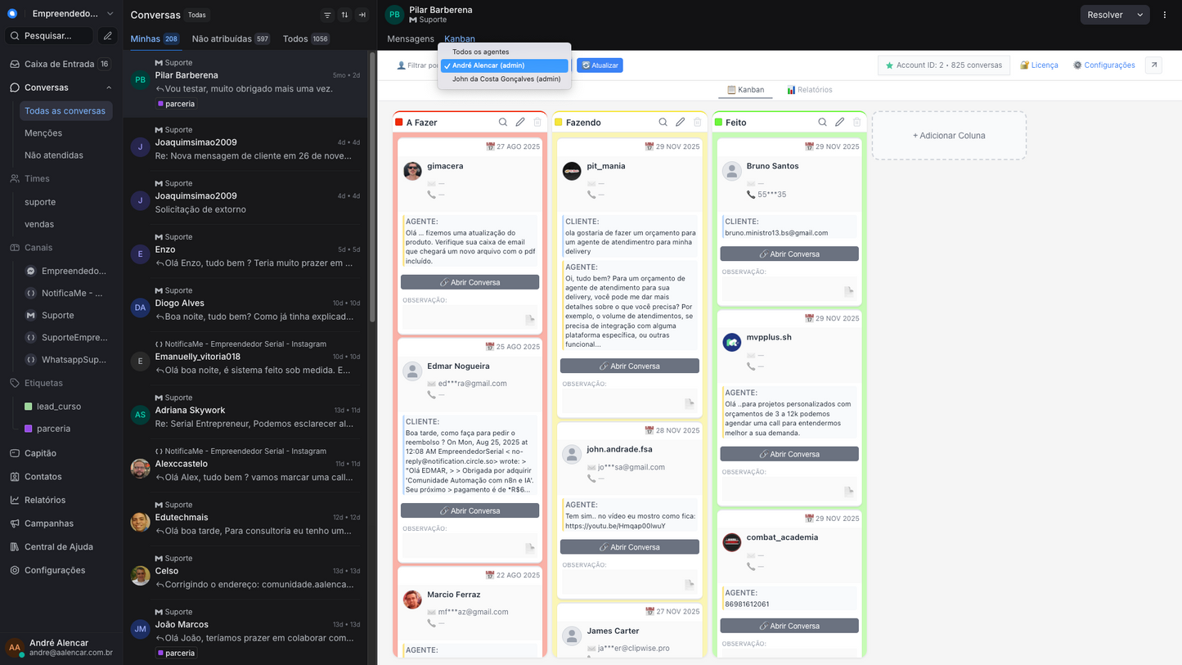Select John da Costa Gonçalves (admin) as filter
This screenshot has width=1182, height=665.
tap(505, 79)
